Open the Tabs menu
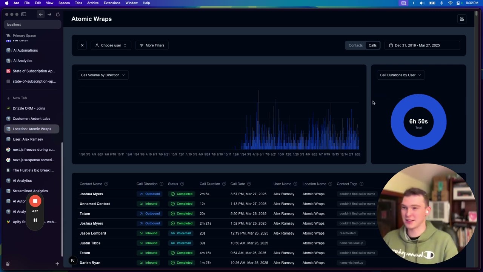This screenshot has height=272, width=483. tap(78, 3)
